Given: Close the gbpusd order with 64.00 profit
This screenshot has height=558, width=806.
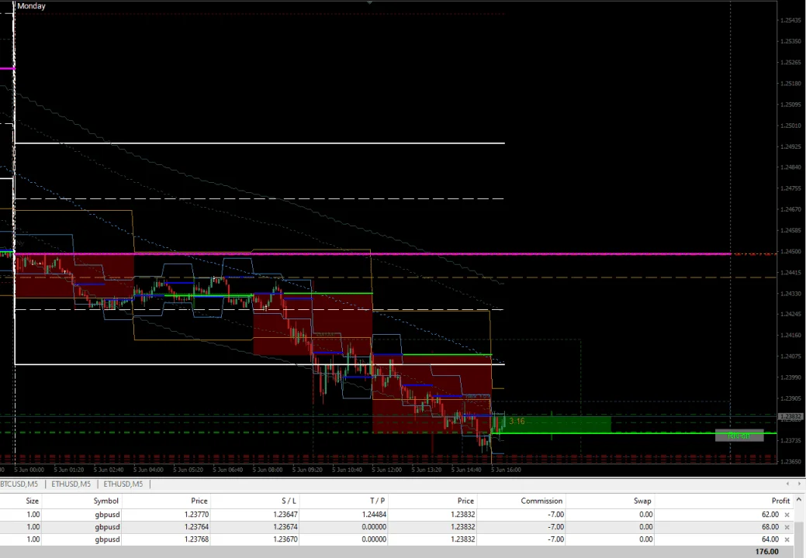Looking at the screenshot, I should tap(787, 539).
